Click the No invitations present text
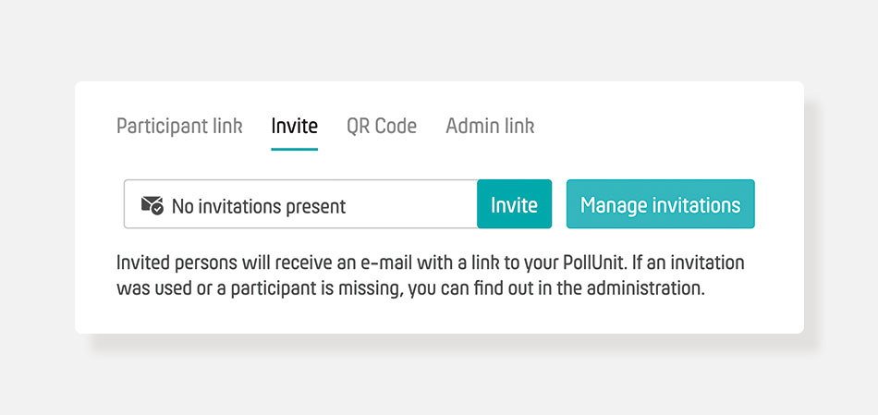Viewport: 878px width, 415px height. [x=259, y=206]
